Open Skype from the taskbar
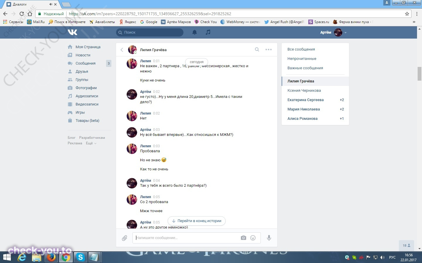Screen dimensions: 422x263 (x=80, y=257)
